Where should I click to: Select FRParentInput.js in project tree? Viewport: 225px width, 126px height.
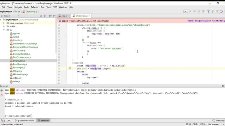tap(20, 75)
